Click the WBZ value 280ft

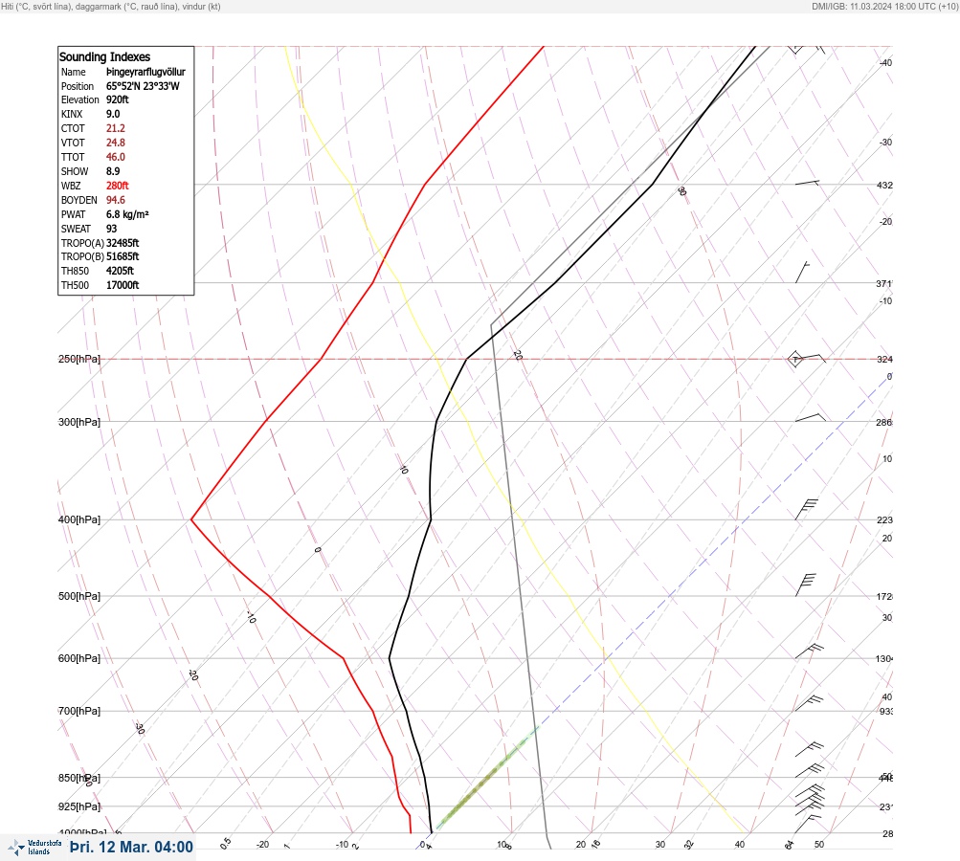click(118, 186)
